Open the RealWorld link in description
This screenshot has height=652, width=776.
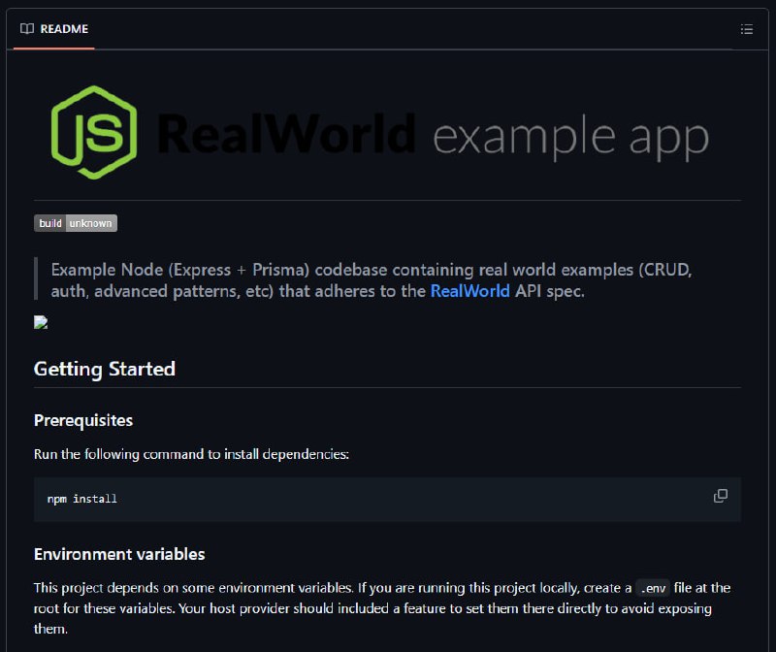point(469,291)
